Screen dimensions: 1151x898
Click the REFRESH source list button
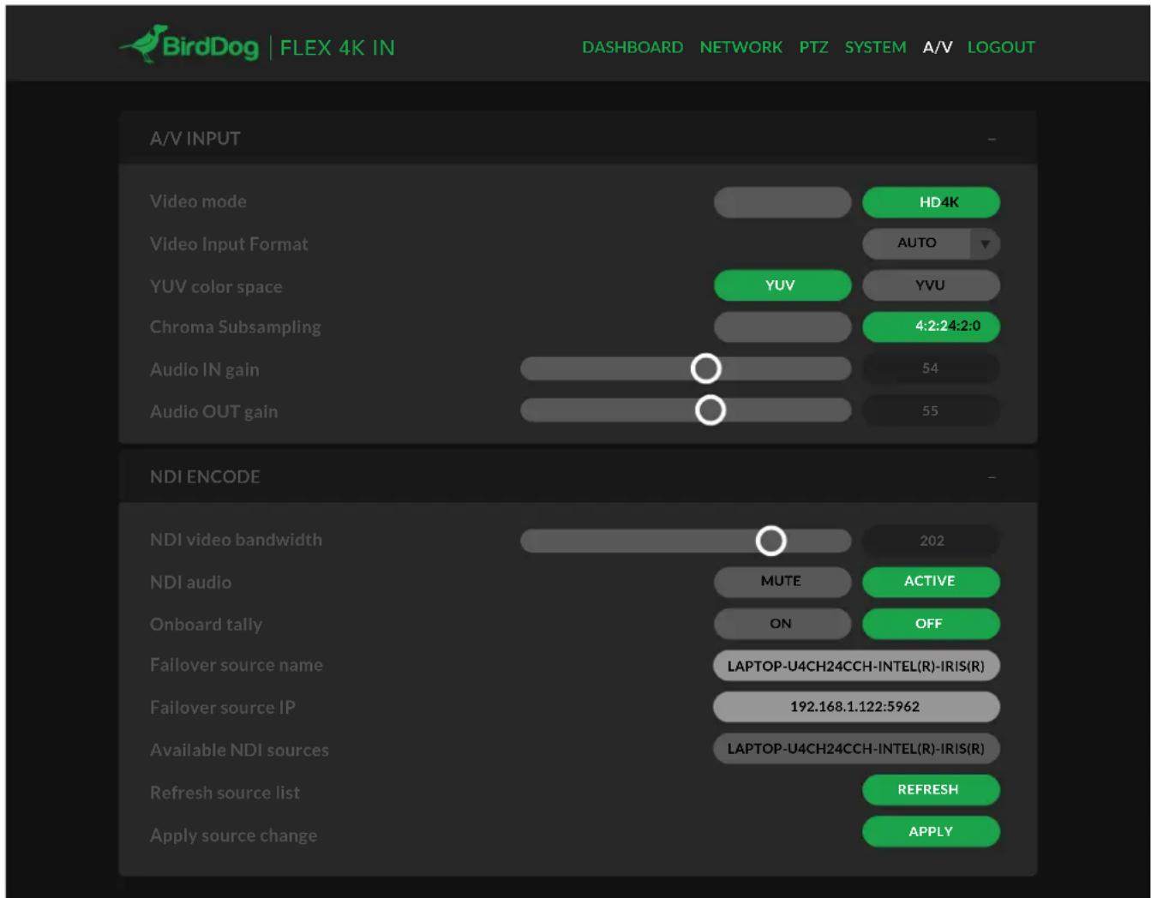931,790
